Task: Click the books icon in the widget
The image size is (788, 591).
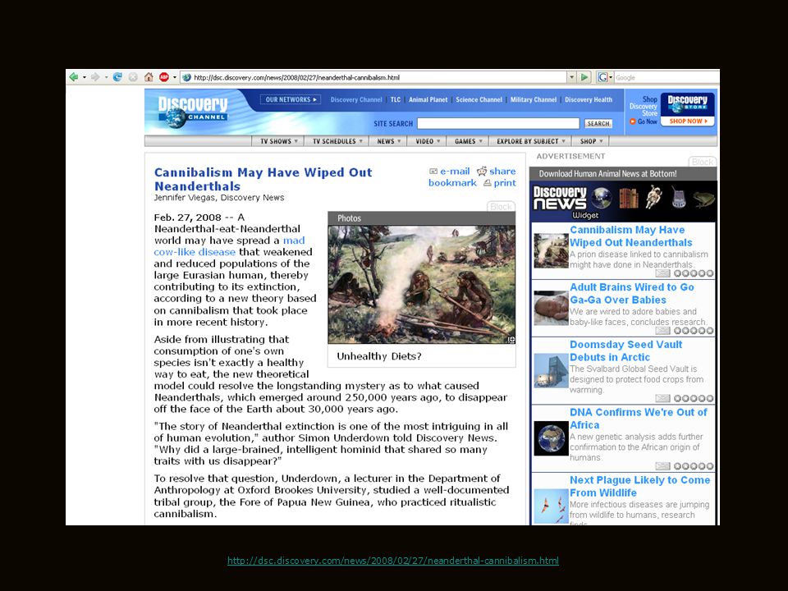Action: (628, 198)
